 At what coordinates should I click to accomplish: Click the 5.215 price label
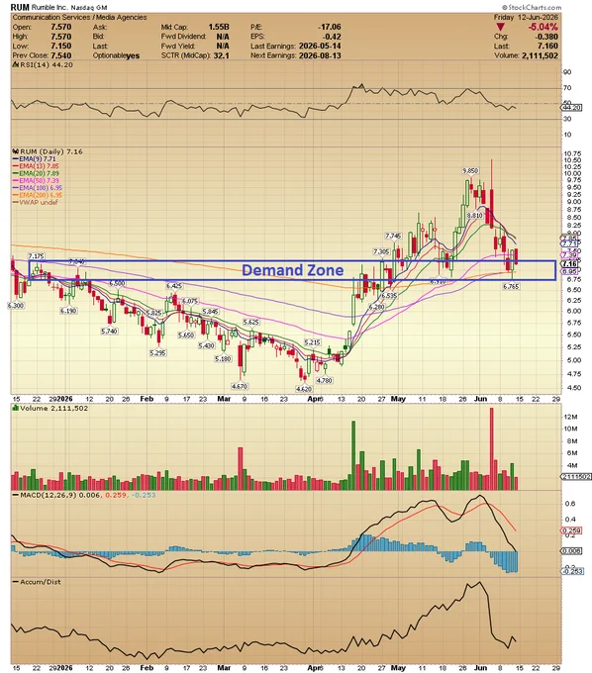coord(312,342)
